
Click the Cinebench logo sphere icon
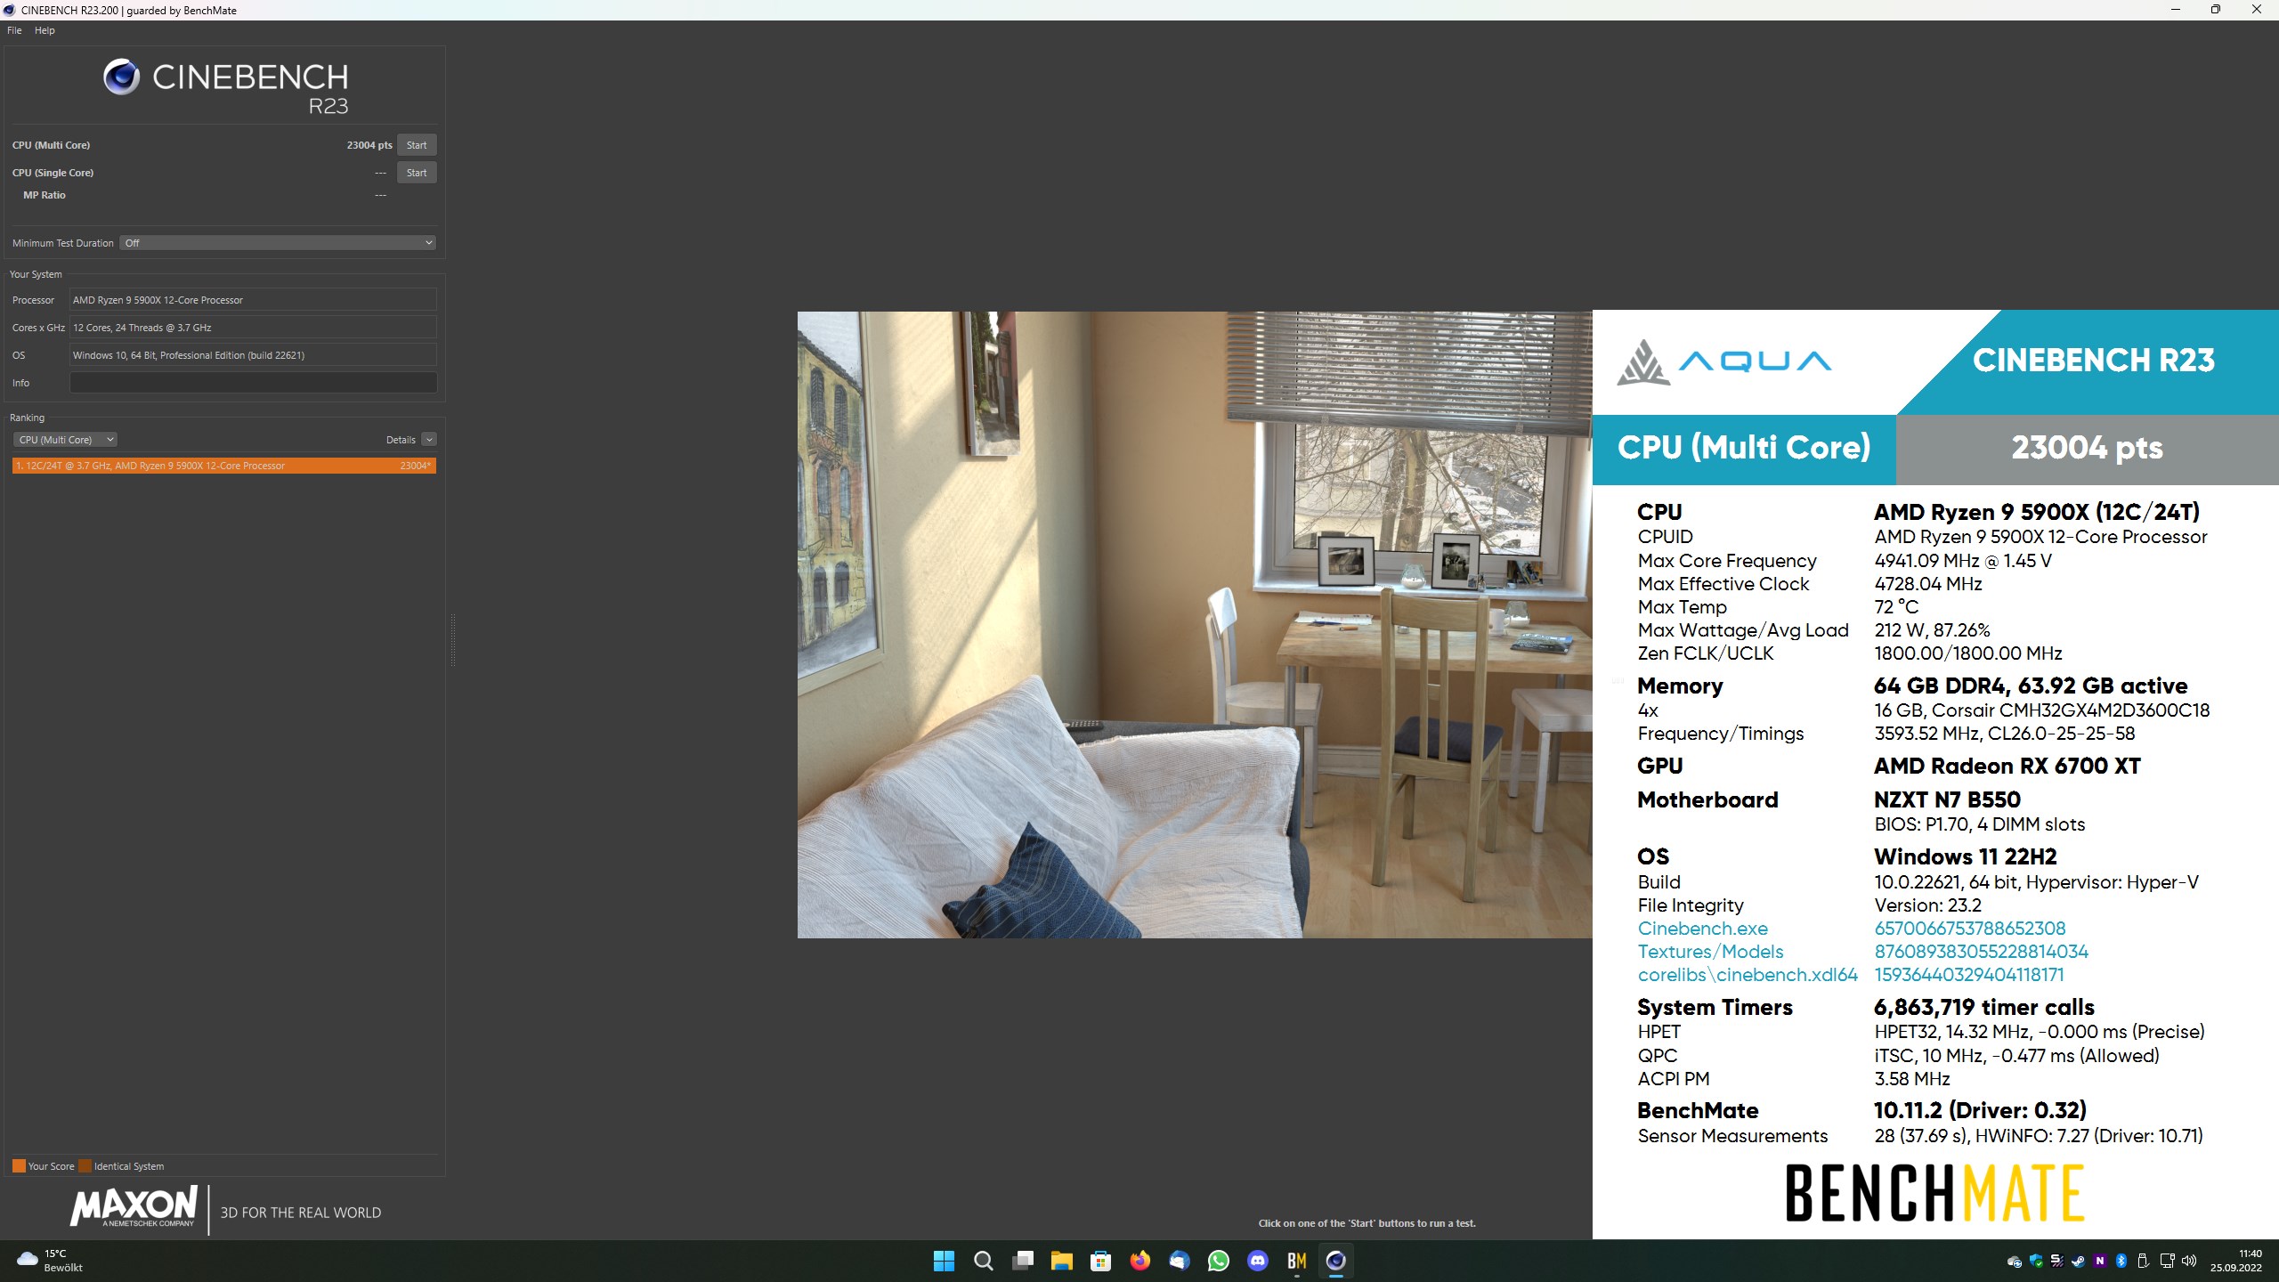tap(121, 77)
